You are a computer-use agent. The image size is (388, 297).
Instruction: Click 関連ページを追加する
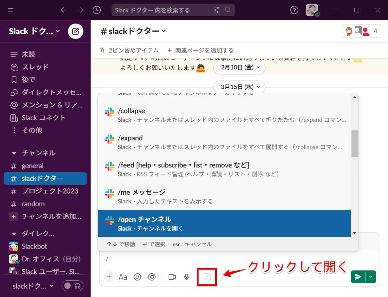pos(200,50)
